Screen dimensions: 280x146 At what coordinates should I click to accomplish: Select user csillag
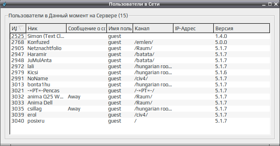[34, 109]
